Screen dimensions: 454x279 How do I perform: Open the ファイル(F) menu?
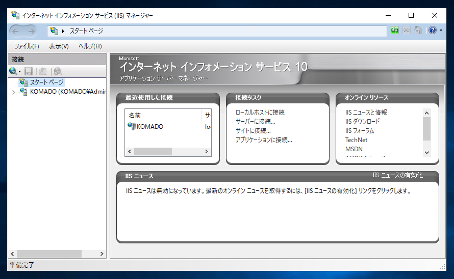click(x=27, y=46)
